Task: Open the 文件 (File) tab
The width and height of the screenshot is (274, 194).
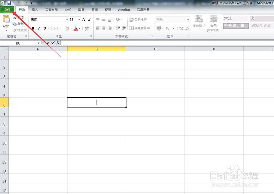Action: 7,10
